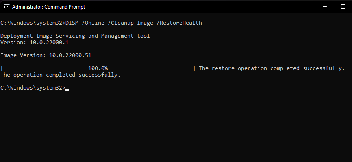Click the "Administrator: Command Prompt" title text
The width and height of the screenshot is (352, 162).
49,7
